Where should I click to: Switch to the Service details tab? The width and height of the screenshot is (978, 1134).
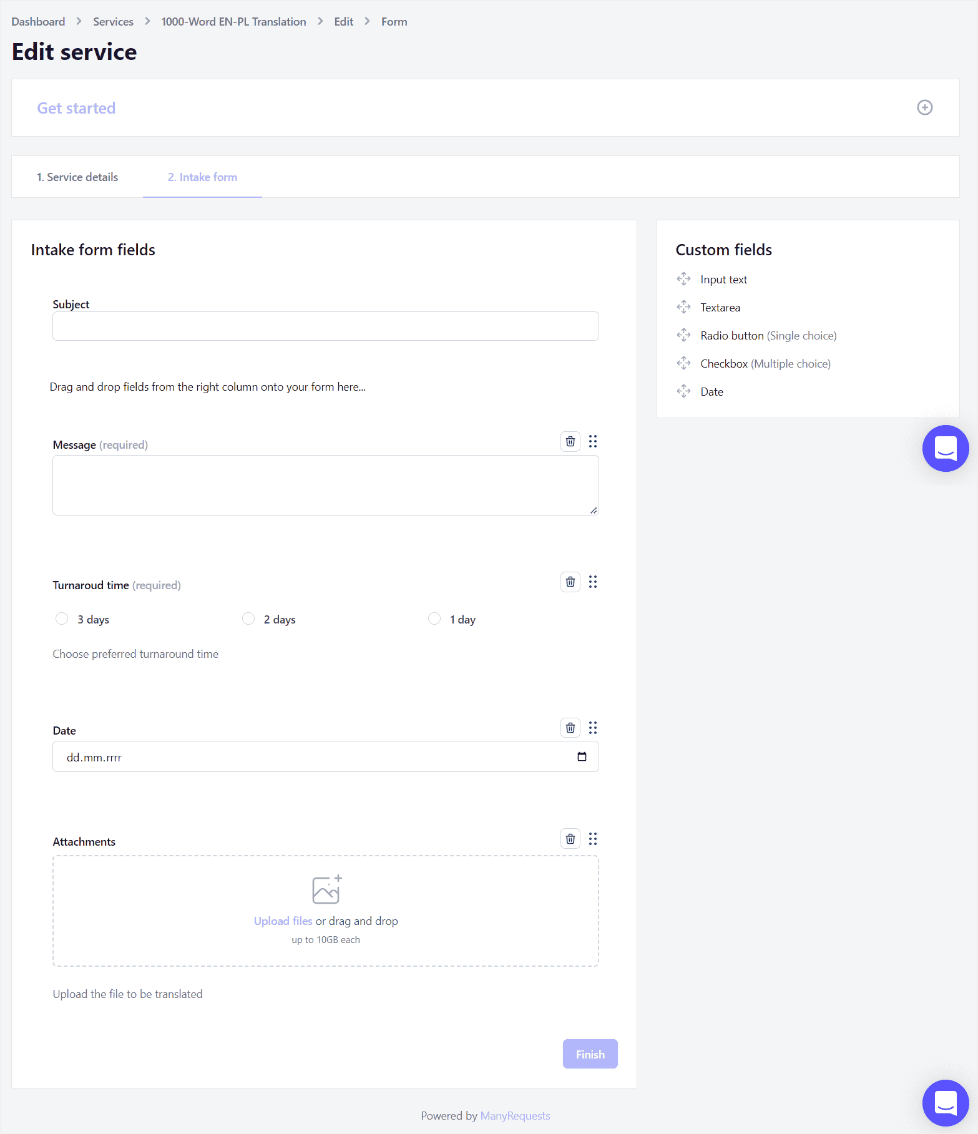tap(77, 177)
